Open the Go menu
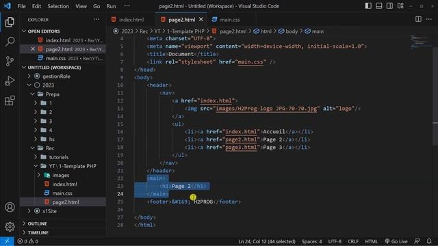438x246 pixels. (x=96, y=6)
